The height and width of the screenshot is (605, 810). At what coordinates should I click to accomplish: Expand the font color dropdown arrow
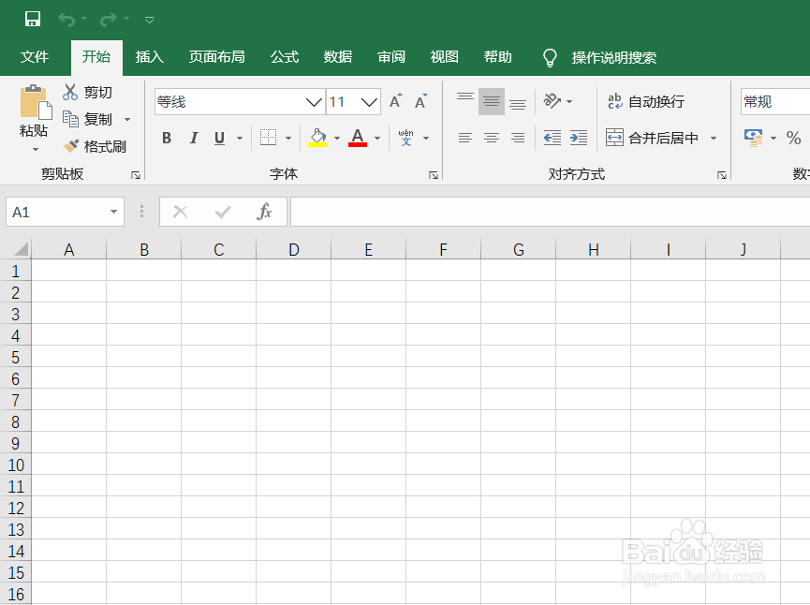click(x=377, y=139)
